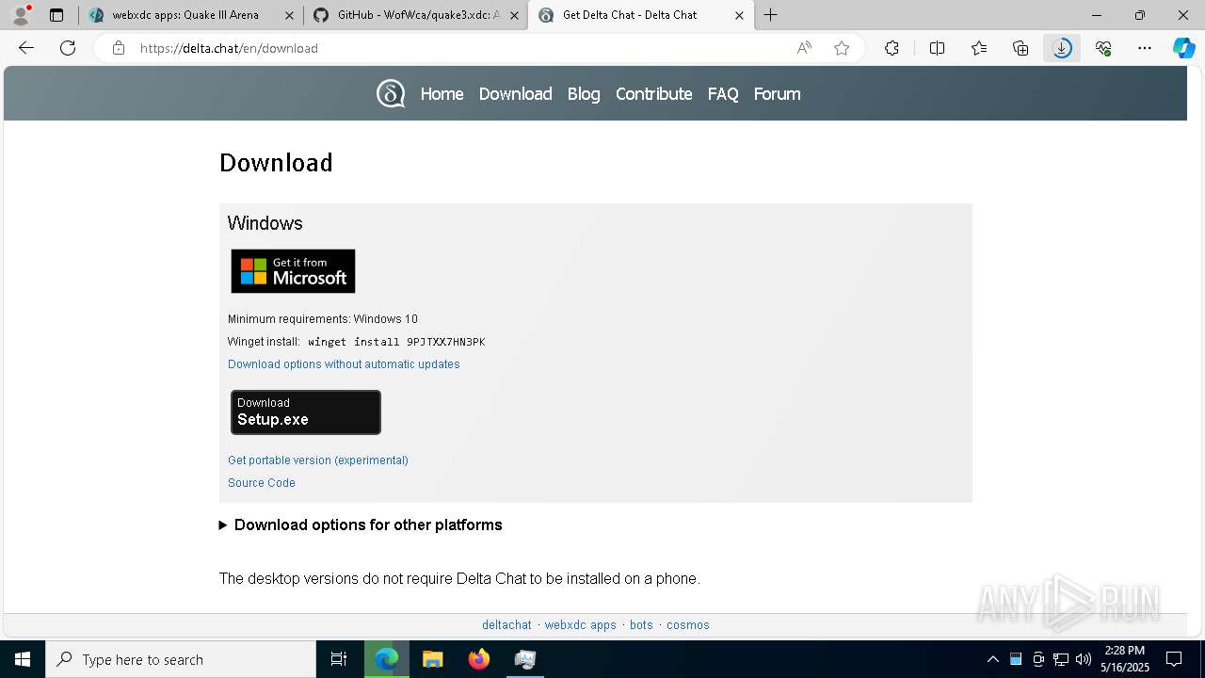Open Copilot icon in Edge toolbar
The width and height of the screenshot is (1205, 678).
tap(1184, 48)
